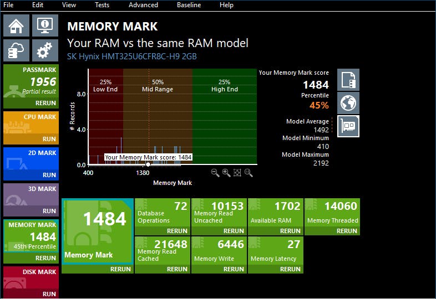
Task: Rerun the Memory Latency test
Action: tap(290, 269)
